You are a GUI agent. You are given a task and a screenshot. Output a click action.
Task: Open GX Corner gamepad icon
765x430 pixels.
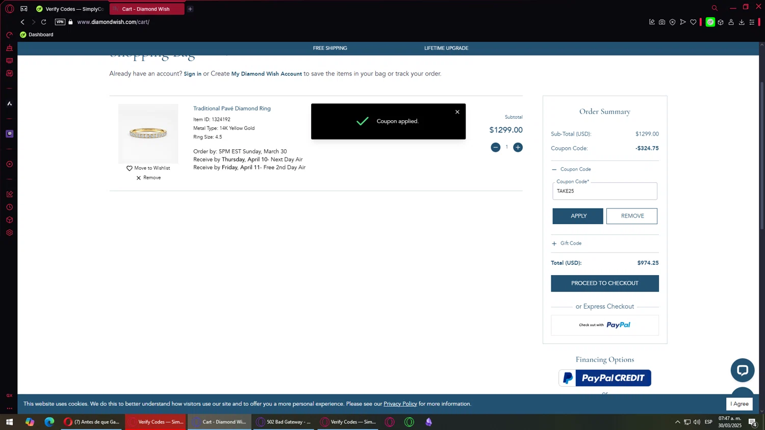coord(24,9)
